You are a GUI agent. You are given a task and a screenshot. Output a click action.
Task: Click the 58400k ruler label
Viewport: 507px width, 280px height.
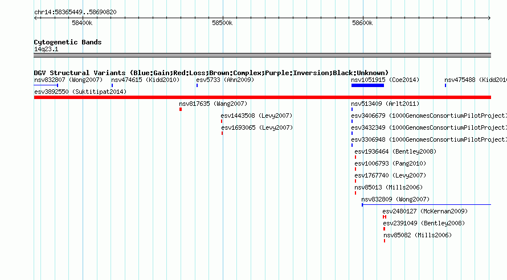coord(82,23)
